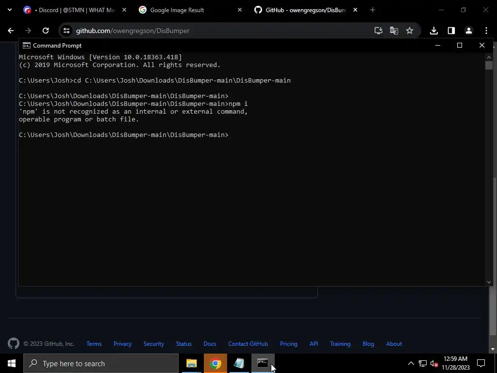Open the About footer link

pos(394,344)
